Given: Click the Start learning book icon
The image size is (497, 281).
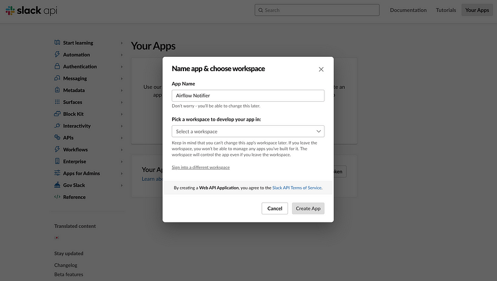Looking at the screenshot, I should tap(57, 43).
